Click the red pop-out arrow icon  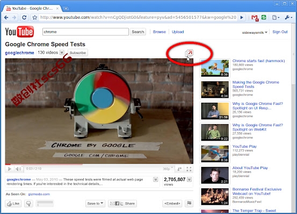[x=190, y=53]
